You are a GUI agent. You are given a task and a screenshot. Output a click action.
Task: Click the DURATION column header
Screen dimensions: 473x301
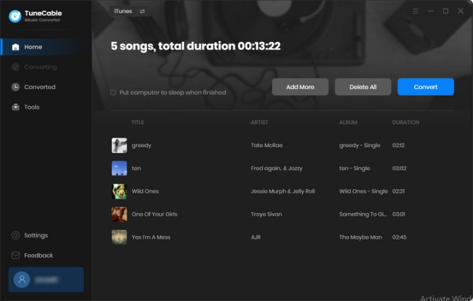pyautogui.click(x=406, y=123)
